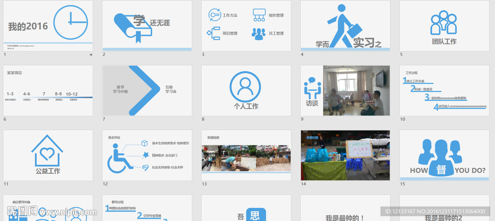
Task: Click slide number 15 label
Action: click(x=402, y=184)
